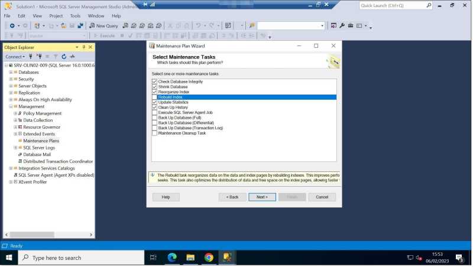This screenshot has width=473, height=267.
Task: Open File Explorer from taskbar
Action: point(190,258)
